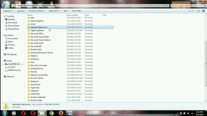Select the Labcenter Electronics folder row
Viewport: 207px width, 116px height.
(70, 27)
